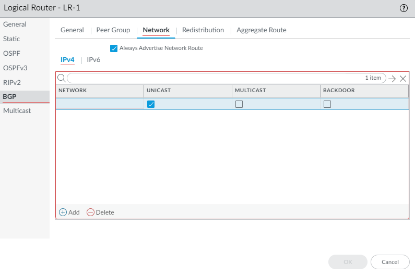Click the table search input field

pyautogui.click(x=214, y=78)
